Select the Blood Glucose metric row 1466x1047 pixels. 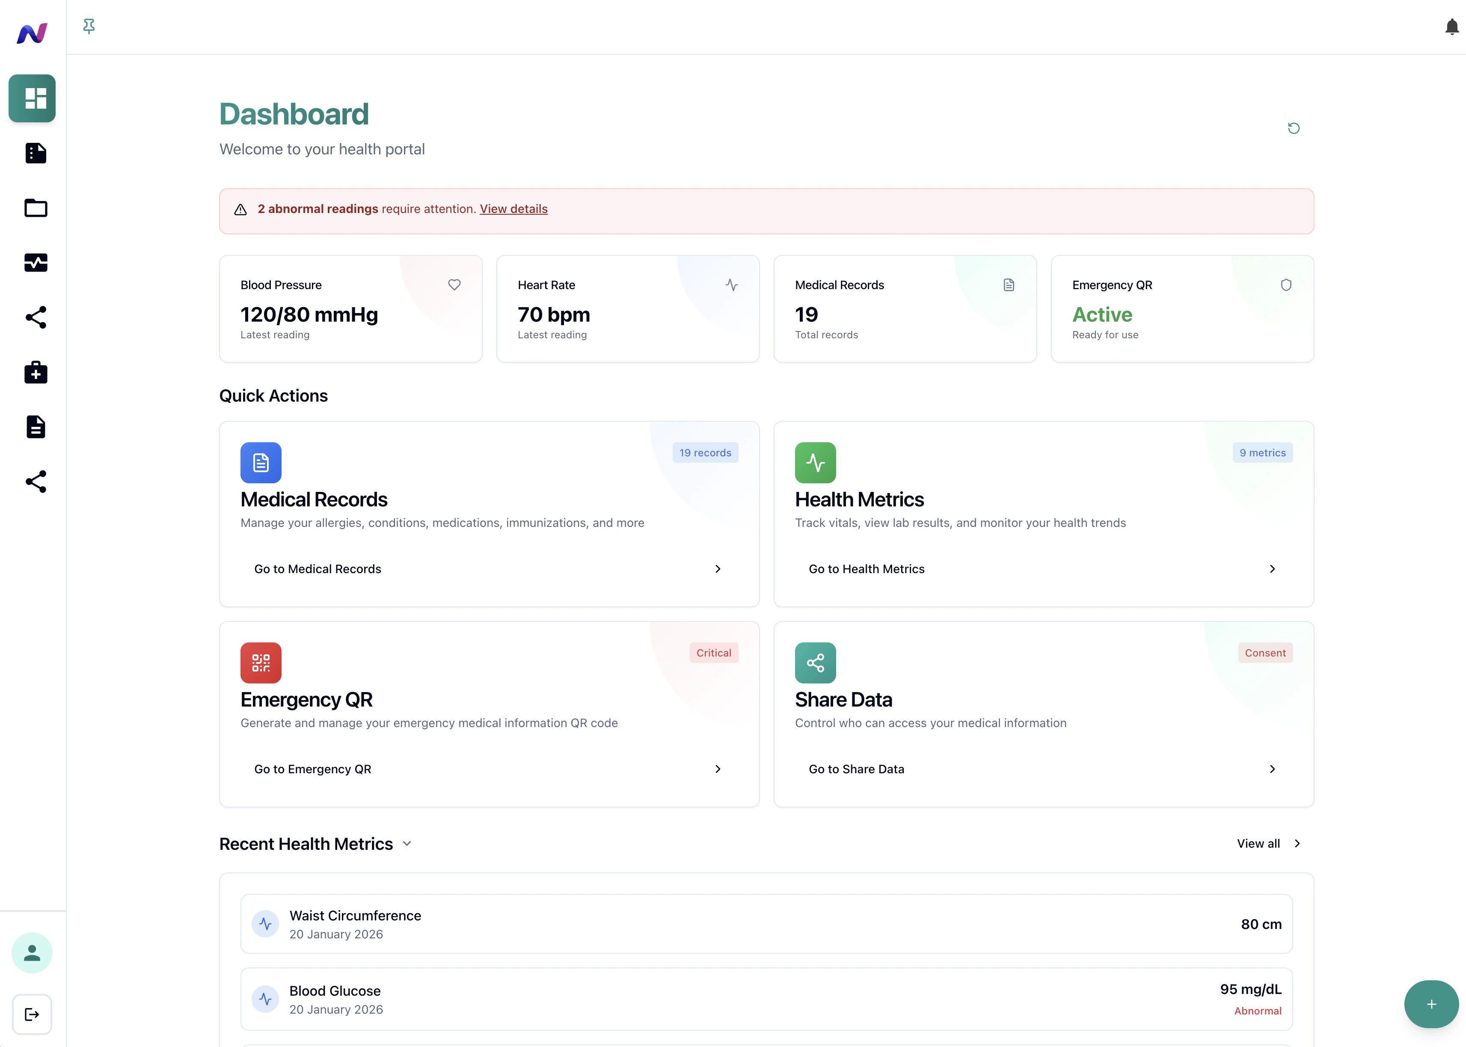coord(766,999)
